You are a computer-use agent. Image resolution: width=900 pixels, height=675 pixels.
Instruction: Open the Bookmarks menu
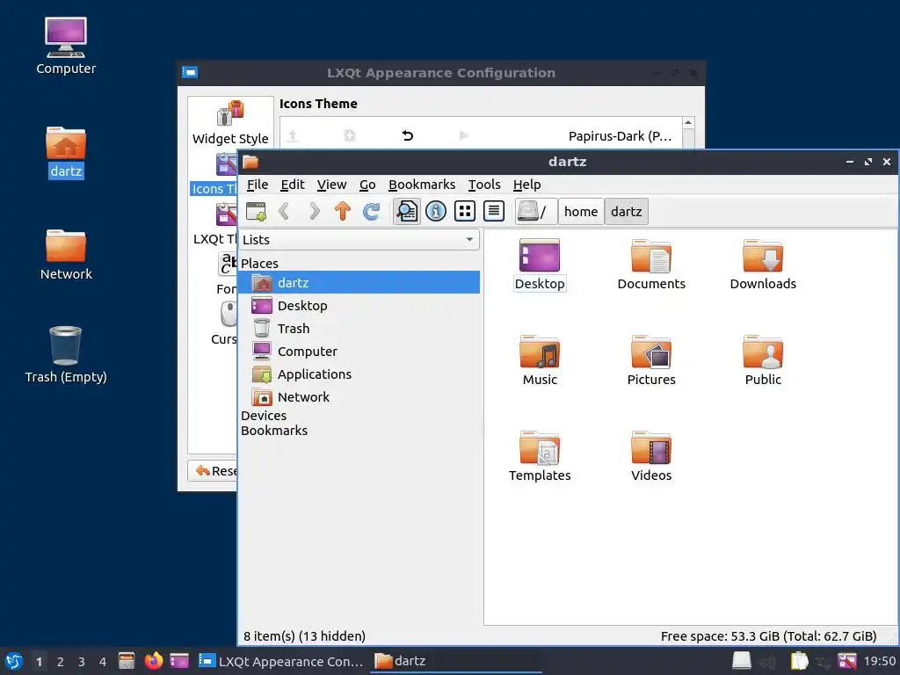pos(422,185)
